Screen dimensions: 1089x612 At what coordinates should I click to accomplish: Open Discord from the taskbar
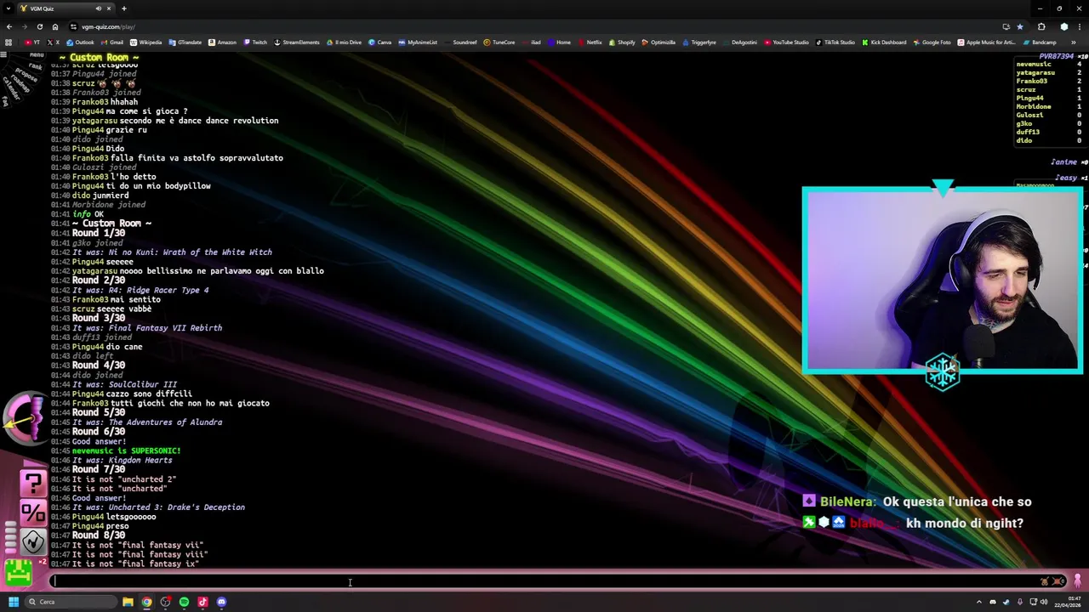(221, 602)
